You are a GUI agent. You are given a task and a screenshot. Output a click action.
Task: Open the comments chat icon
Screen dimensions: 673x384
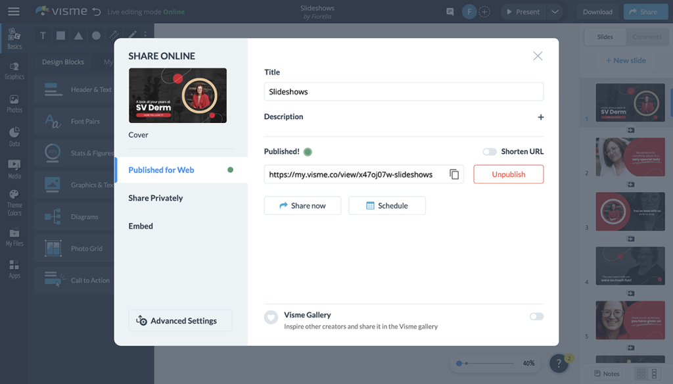(x=450, y=12)
